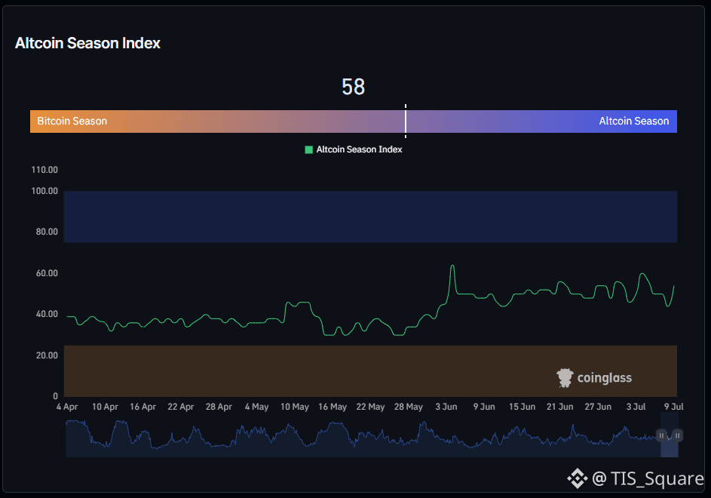Click the 15 Jun x-axis label
The image size is (711, 498).
pyautogui.click(x=522, y=407)
